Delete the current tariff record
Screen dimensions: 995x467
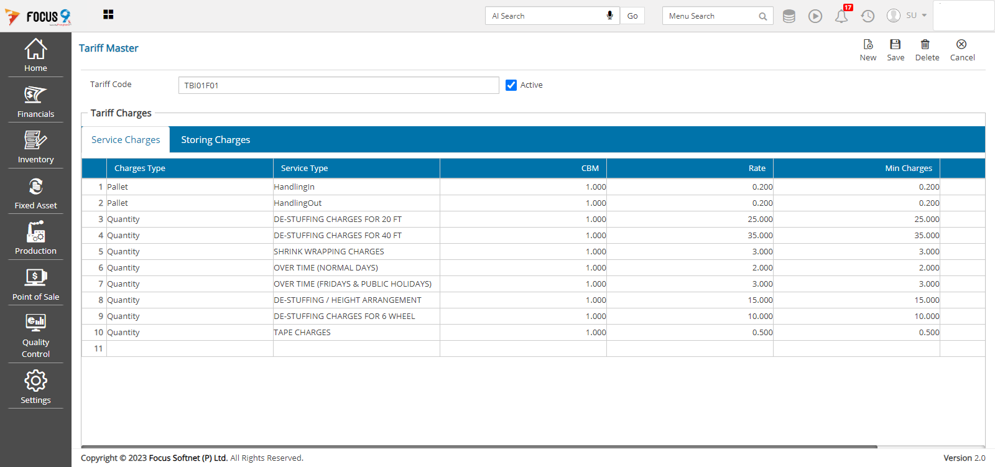[927, 50]
